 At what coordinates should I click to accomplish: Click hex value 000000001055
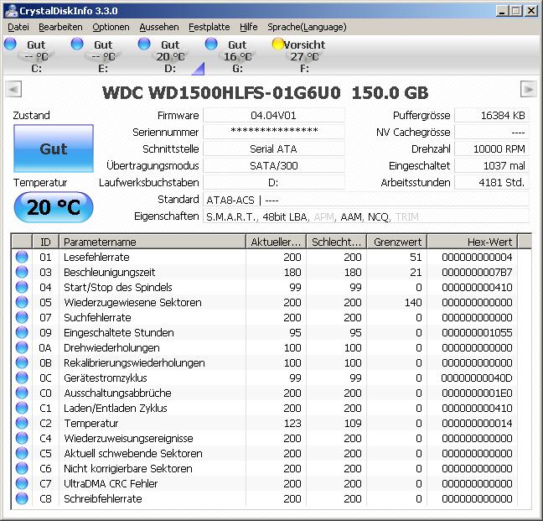pyautogui.click(x=477, y=333)
